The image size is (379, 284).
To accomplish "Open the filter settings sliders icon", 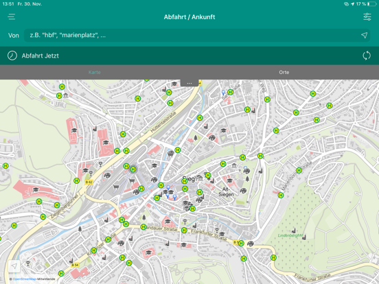I will click(x=367, y=16).
